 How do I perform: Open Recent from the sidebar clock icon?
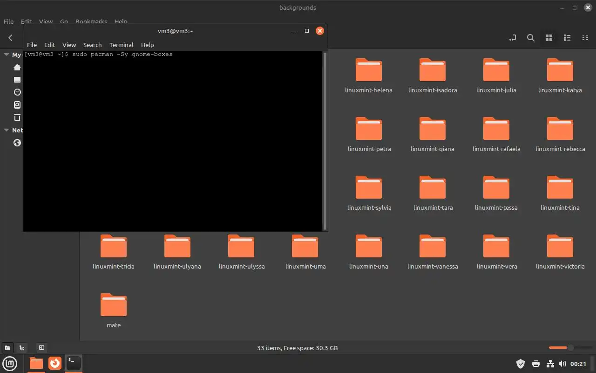click(x=17, y=92)
